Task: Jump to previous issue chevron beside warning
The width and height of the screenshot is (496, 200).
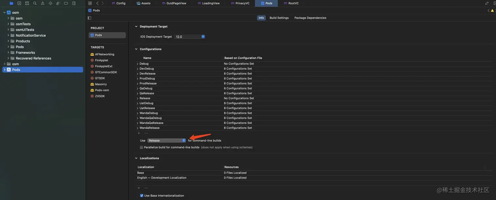Action: (488, 10)
